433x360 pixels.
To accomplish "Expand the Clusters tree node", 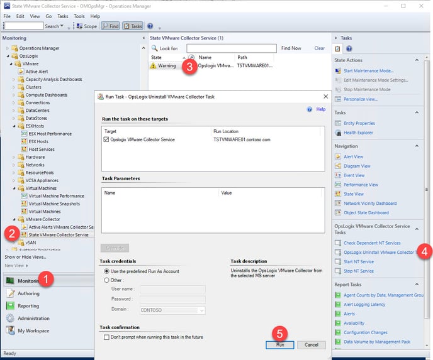I will pos(14,87).
